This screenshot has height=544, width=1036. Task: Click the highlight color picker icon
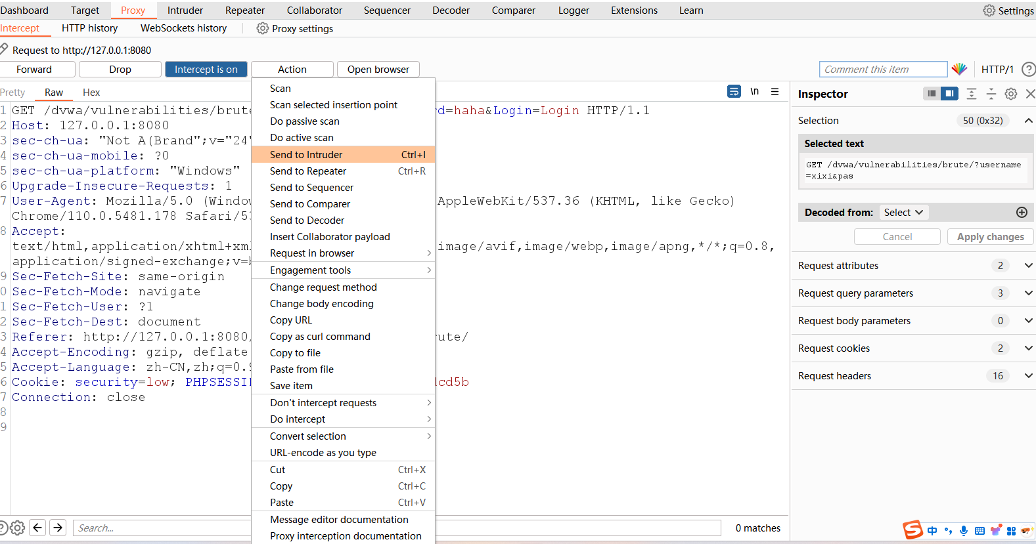[x=959, y=69]
